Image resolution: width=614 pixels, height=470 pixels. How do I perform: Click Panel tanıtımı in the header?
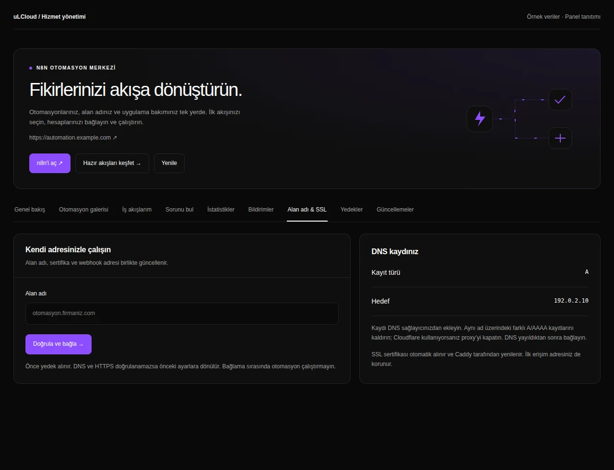click(x=583, y=17)
